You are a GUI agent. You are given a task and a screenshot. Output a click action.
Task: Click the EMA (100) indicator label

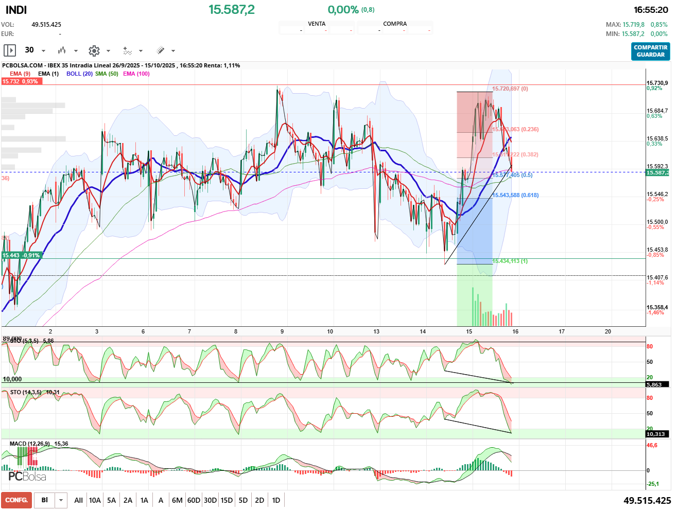pyautogui.click(x=136, y=74)
